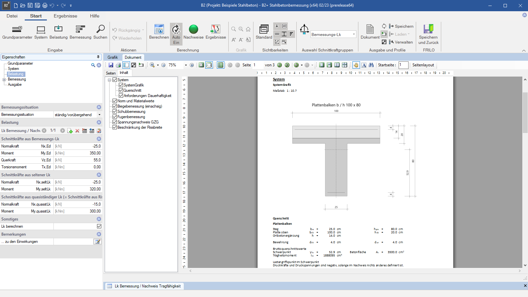This screenshot has width=528, height=297.
Task: Collapse the ribbon with the chevron
Action: coord(524,50)
